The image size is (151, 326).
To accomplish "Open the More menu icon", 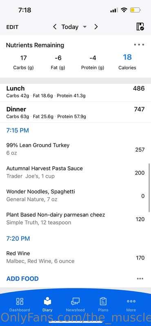I will [x=131, y=301].
